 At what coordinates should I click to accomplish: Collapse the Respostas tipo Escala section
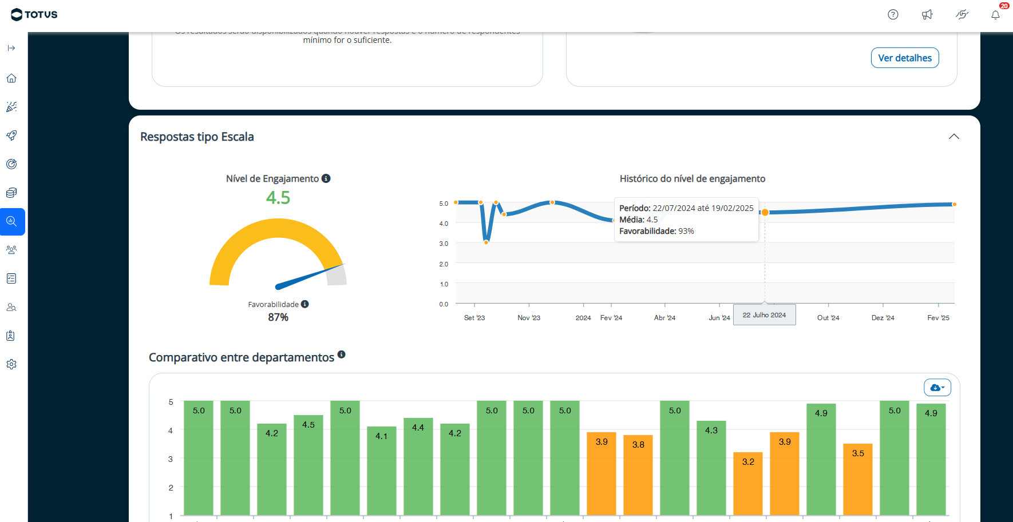coord(953,137)
